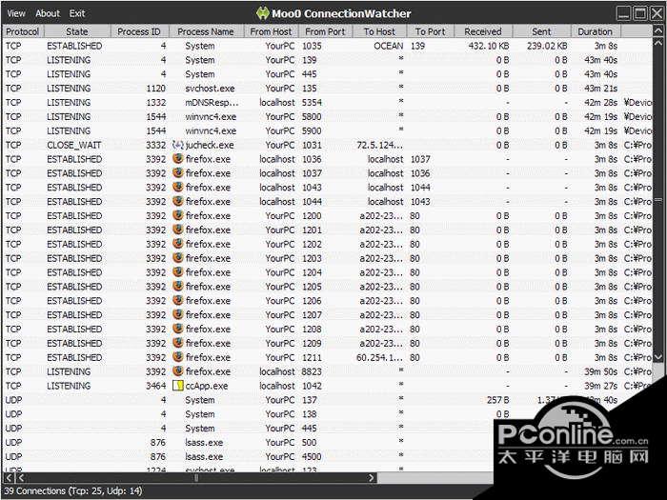Click firefox icon on port 1200 row
Viewport: 667px width, 500px height.
[x=178, y=215]
